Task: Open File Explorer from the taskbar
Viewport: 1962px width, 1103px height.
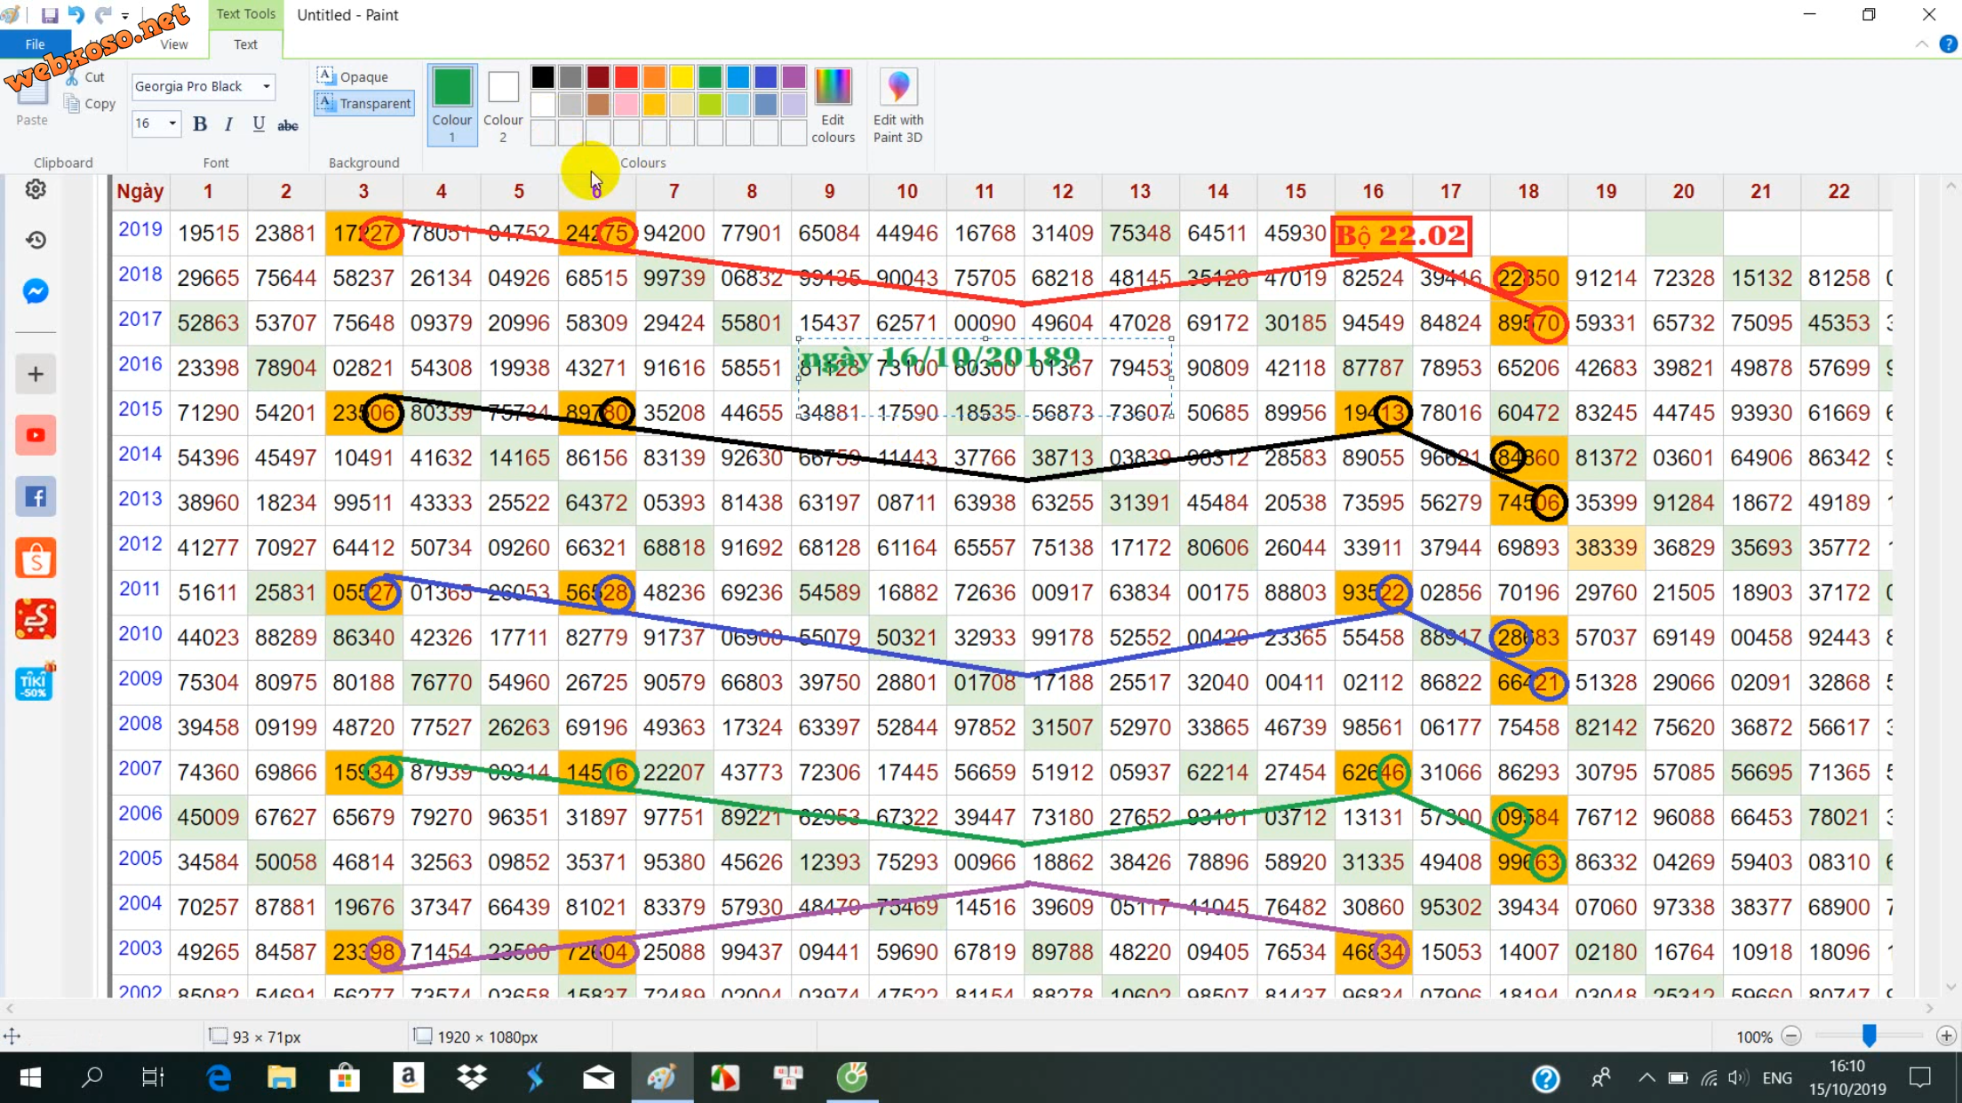Action: coord(282,1078)
